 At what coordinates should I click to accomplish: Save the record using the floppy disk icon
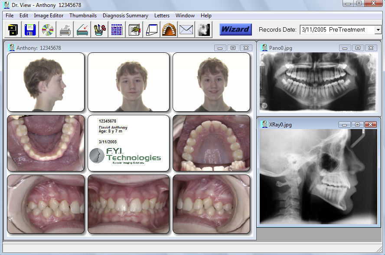(x=30, y=29)
